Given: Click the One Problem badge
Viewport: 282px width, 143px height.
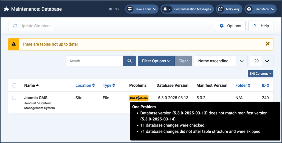Looking at the screenshot, I should (x=139, y=98).
